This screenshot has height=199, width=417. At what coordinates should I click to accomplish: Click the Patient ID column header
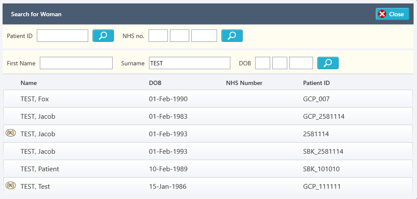316,83
